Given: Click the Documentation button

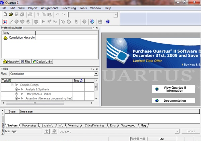Looking at the screenshot, I should pos(174,101).
